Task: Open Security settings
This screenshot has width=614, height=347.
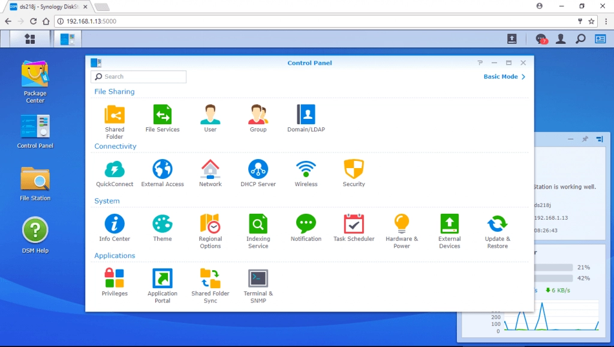Action: (353, 172)
